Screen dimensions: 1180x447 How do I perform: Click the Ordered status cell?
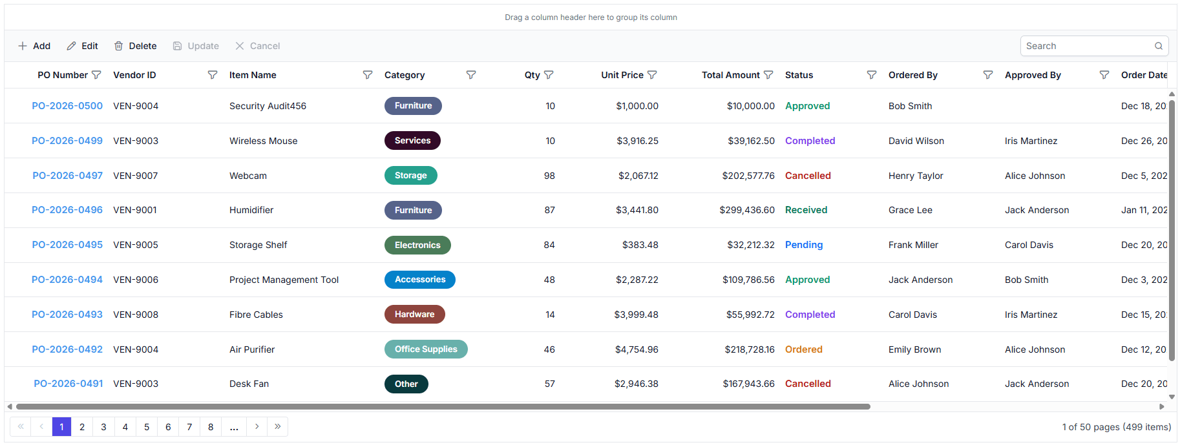(x=804, y=349)
